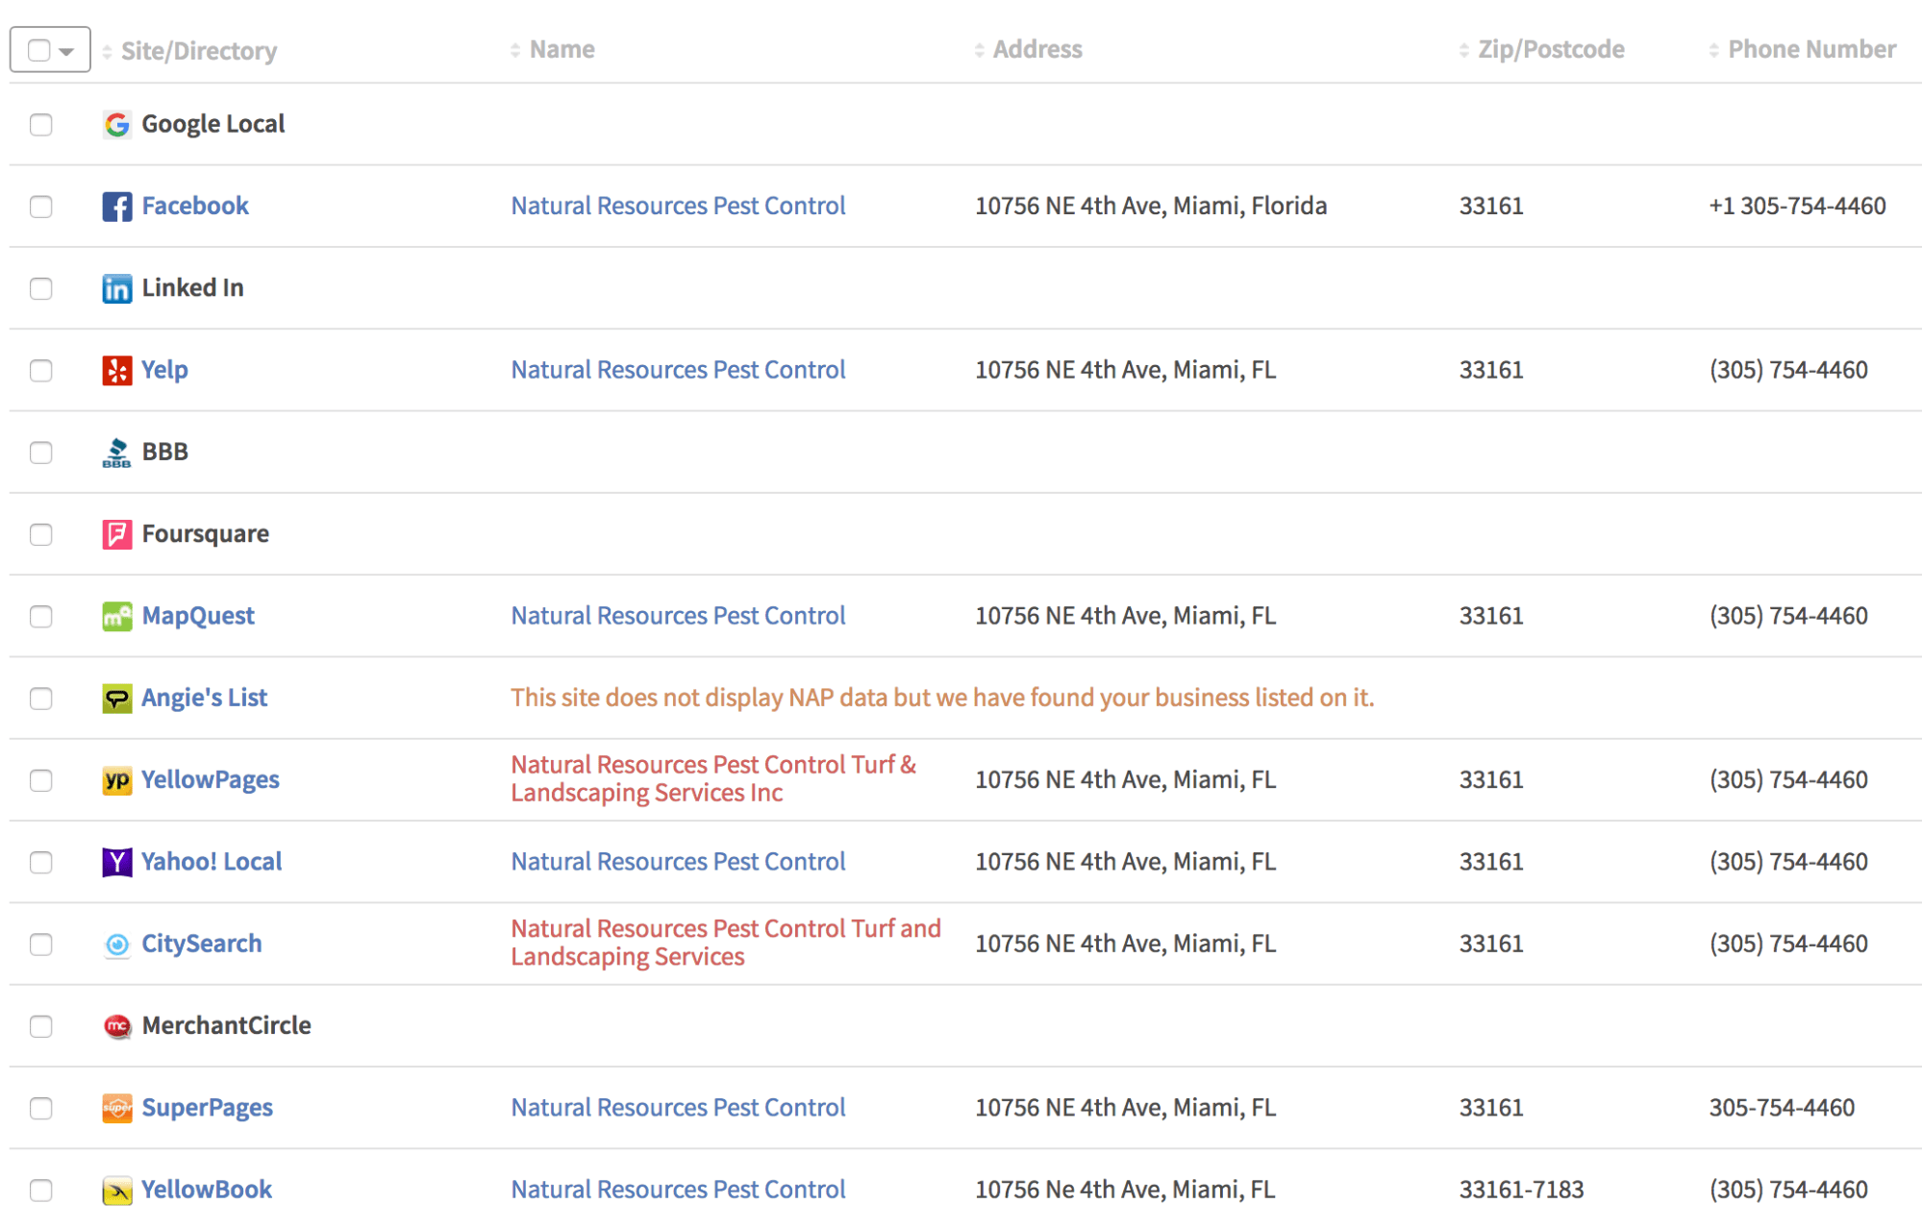Open SuperPages' Natural Resources Pest Control listing
Screen dimensions: 1922x1228
pos(678,1108)
